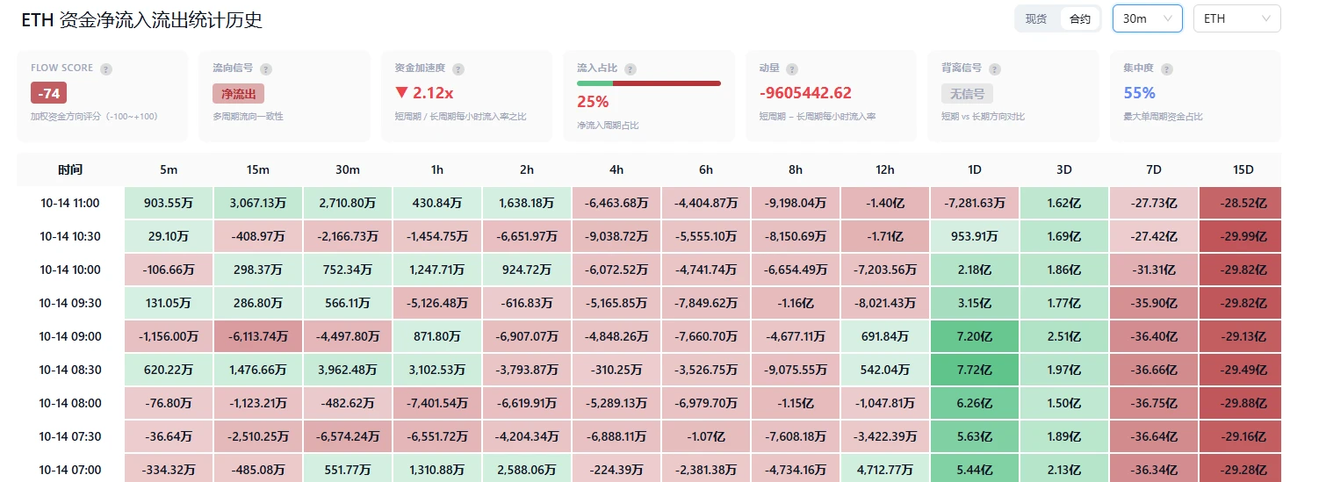Select the 30m column header in table
1326x482 pixels.
(348, 169)
